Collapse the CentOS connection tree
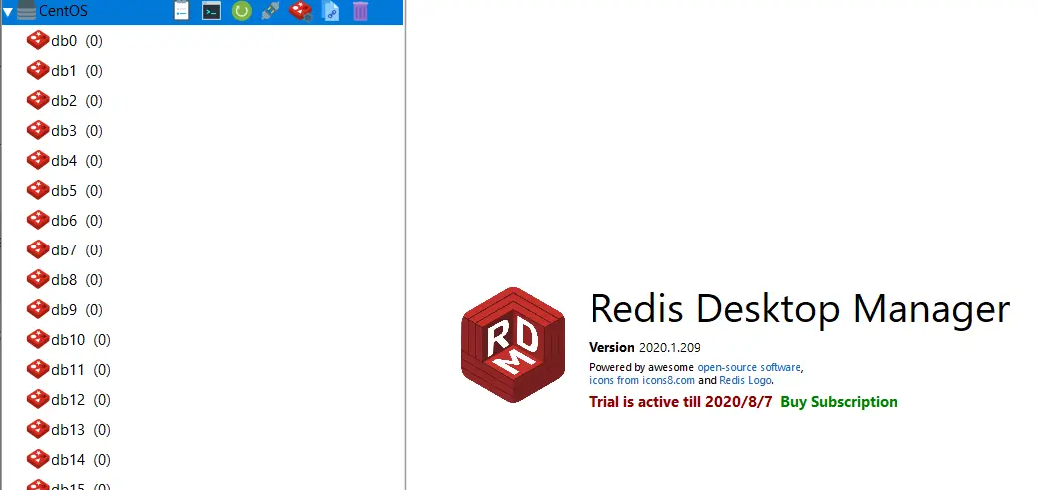 (x=8, y=11)
